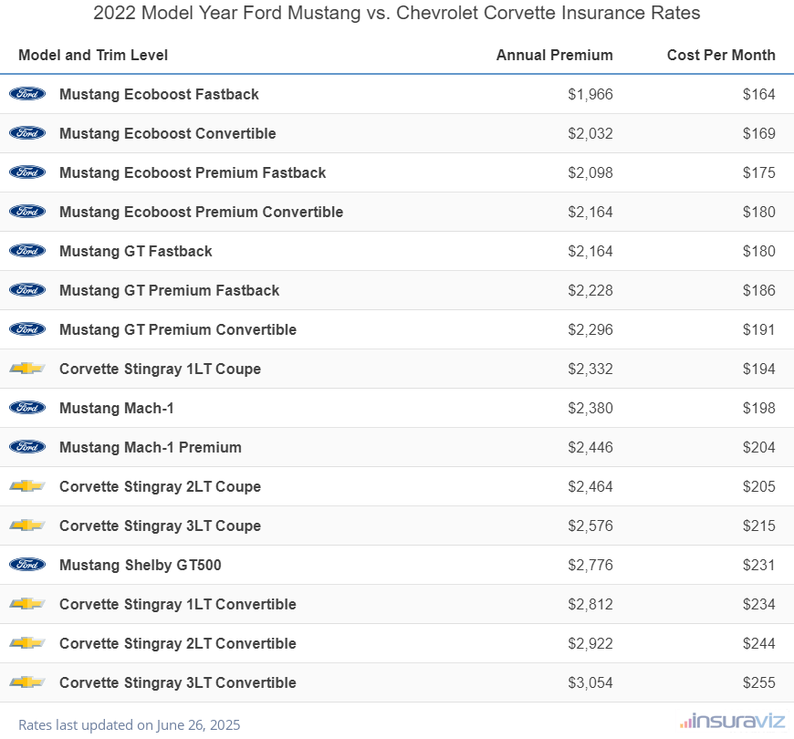
Task: Click the $186 monthly cost value
Action: pos(759,290)
